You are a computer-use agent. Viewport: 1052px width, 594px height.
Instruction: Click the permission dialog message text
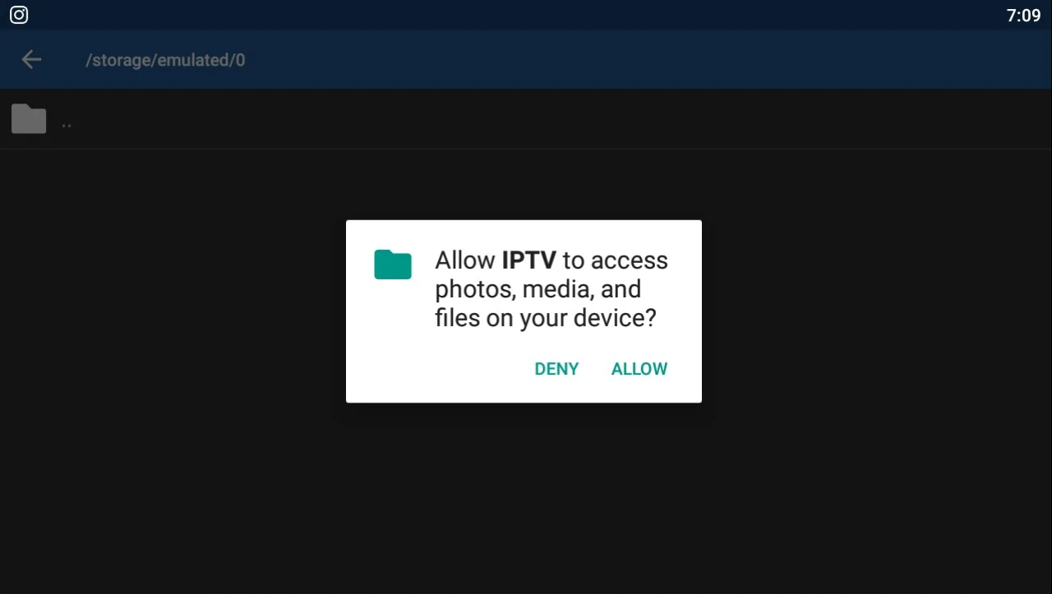tap(551, 289)
